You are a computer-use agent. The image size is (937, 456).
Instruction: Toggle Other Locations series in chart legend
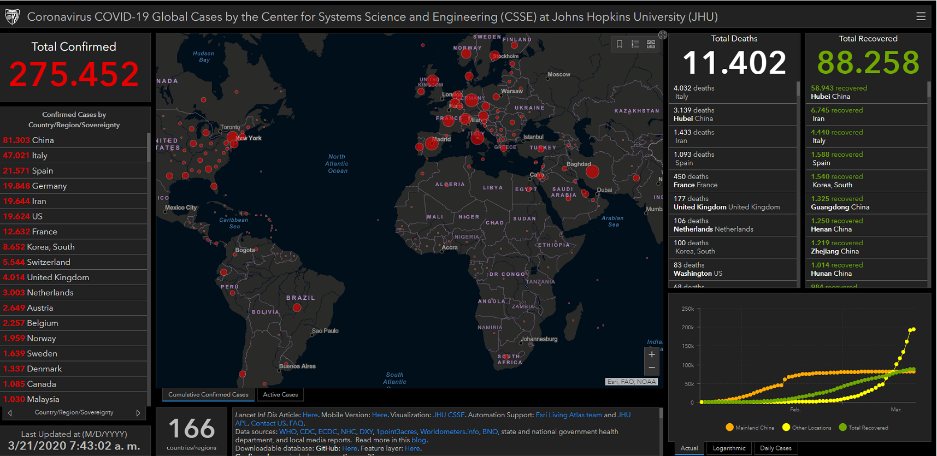[x=806, y=428]
